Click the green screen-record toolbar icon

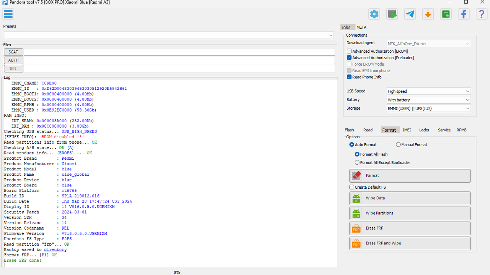[392, 15]
